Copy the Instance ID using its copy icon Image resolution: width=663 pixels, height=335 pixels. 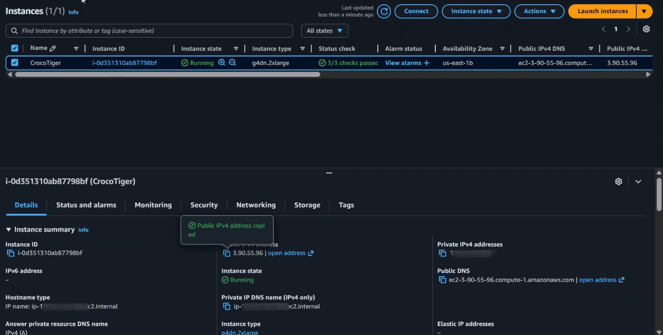10,253
